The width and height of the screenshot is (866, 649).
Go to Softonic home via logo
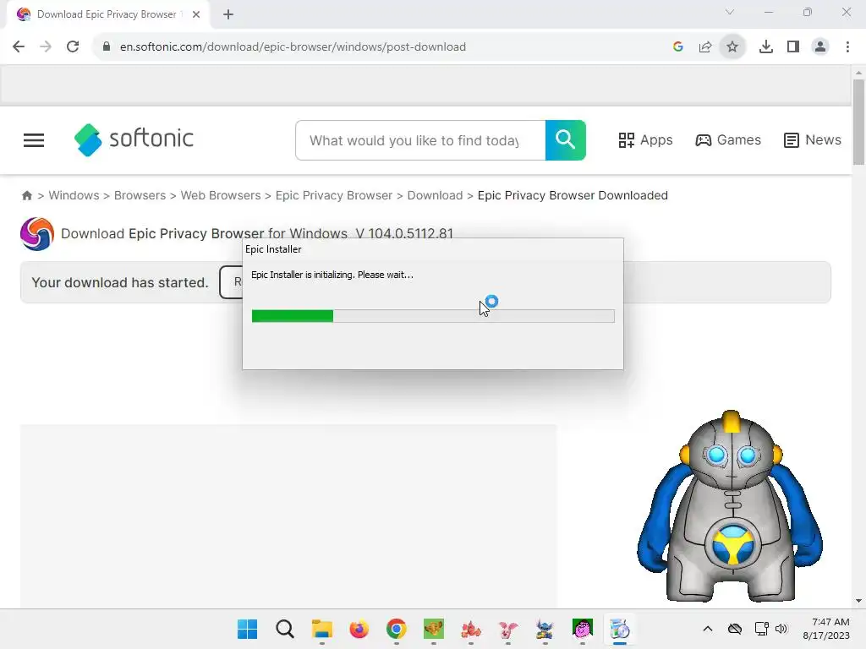[x=134, y=139]
